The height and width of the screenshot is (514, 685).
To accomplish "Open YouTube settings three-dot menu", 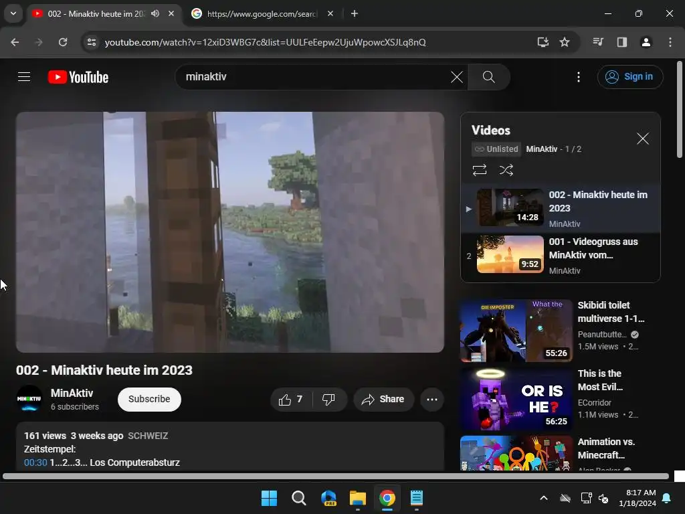I will (579, 77).
